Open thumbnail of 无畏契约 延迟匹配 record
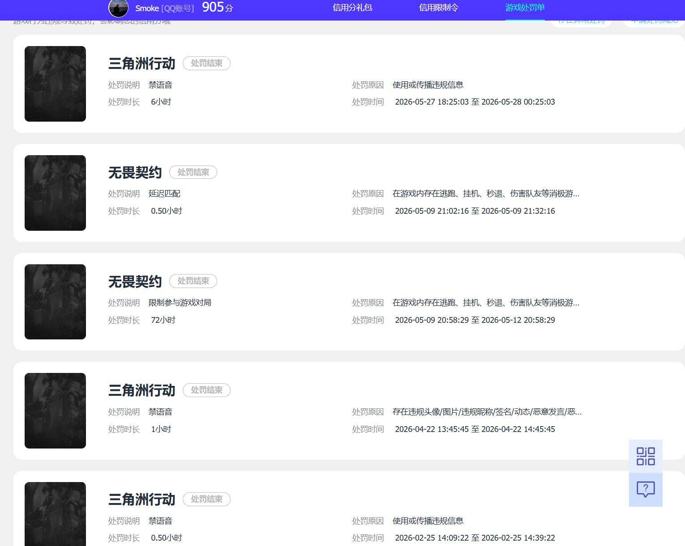Screen dimensions: 685x546 pos(55,193)
